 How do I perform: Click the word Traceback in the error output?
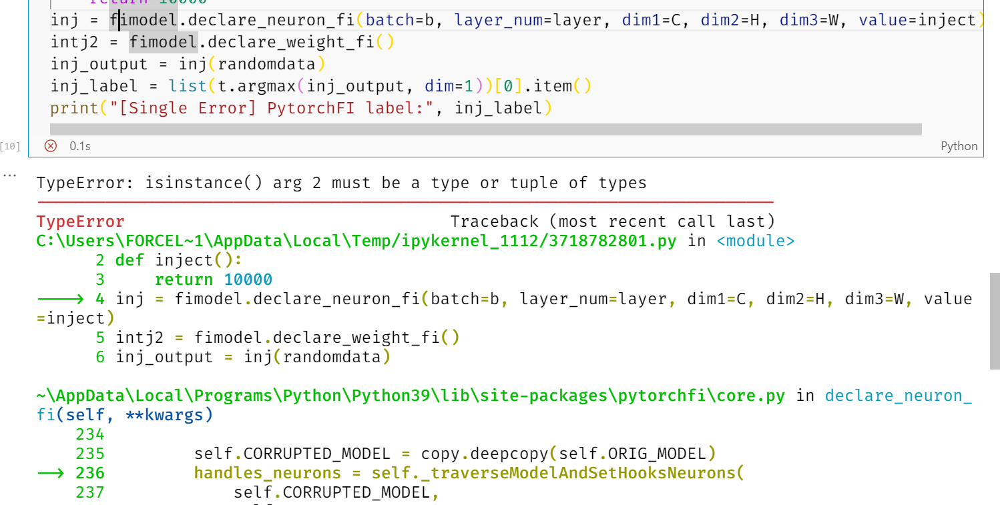coord(494,221)
